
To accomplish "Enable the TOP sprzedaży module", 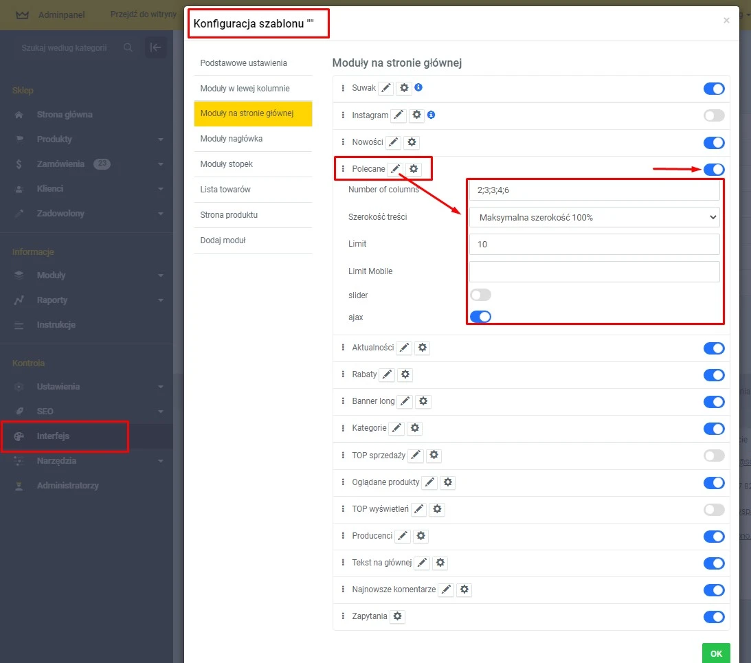I will pyautogui.click(x=714, y=456).
